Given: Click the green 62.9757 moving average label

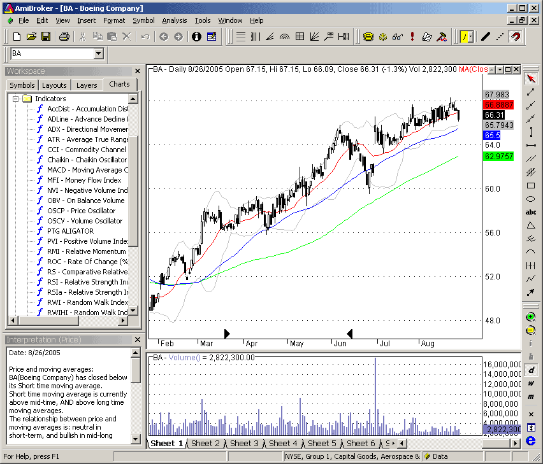Looking at the screenshot, I should point(498,157).
